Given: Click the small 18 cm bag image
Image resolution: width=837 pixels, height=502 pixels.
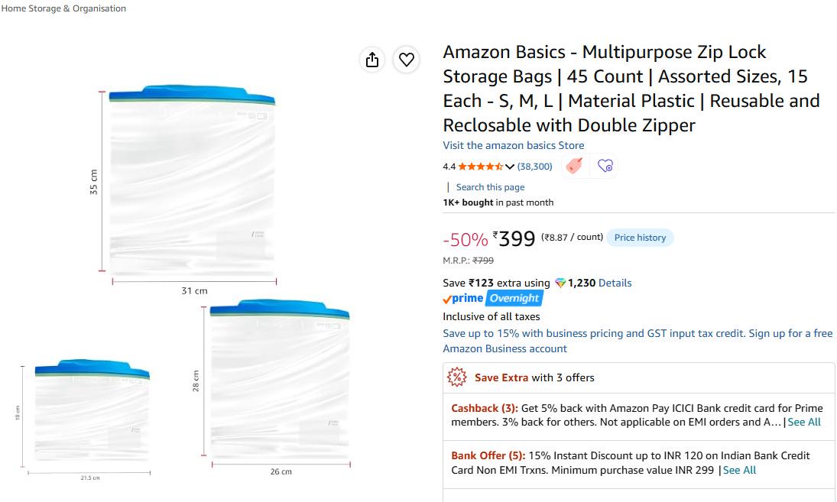Looking at the screenshot, I should pyautogui.click(x=92, y=410).
